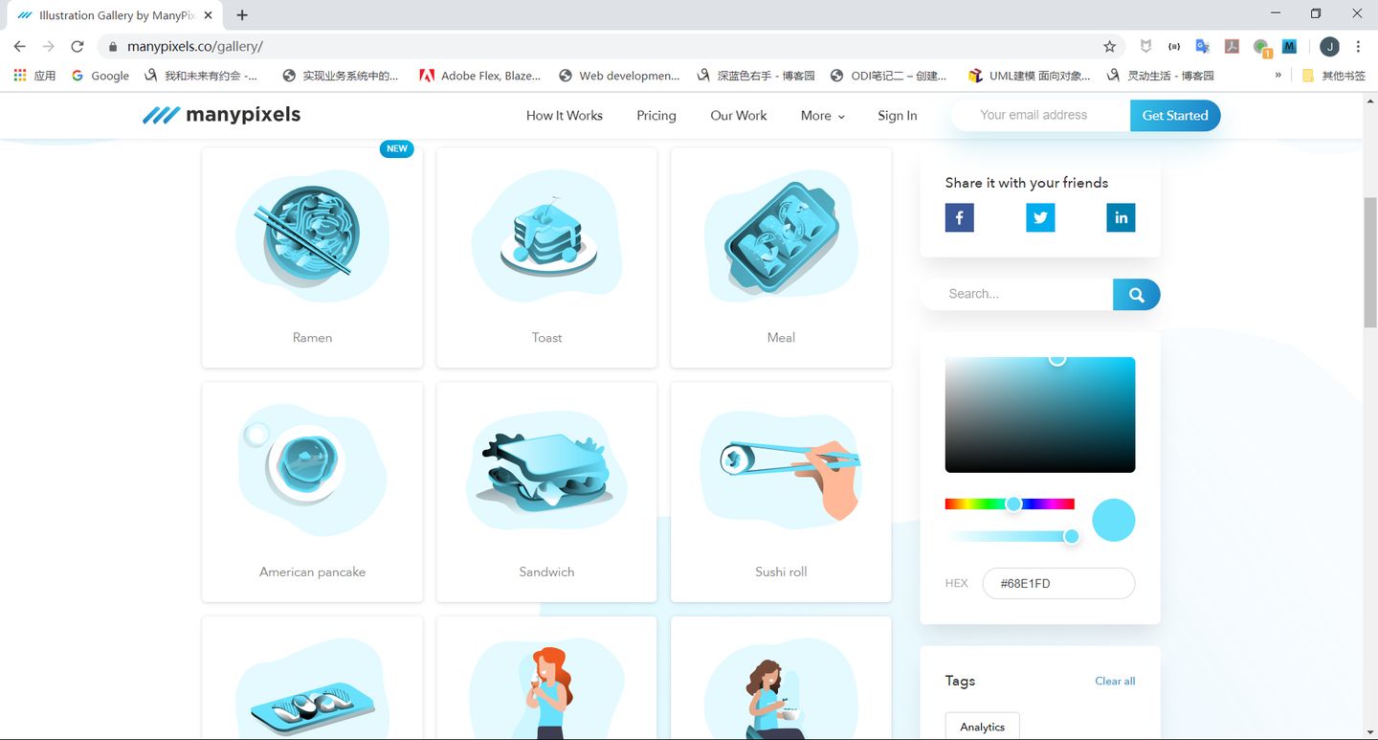Image resolution: width=1378 pixels, height=740 pixels.
Task: Open the Our Work page
Action: pos(739,116)
